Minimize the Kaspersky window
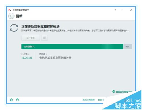The image size is (142, 110). (x=123, y=10)
